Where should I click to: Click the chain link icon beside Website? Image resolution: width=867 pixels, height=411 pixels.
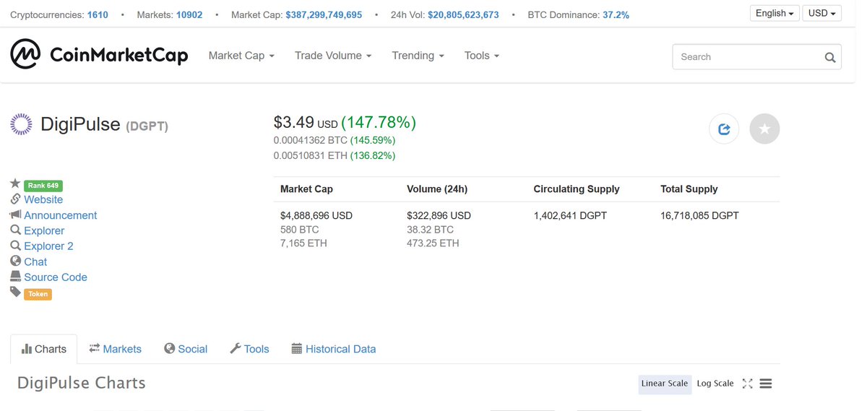[x=15, y=199]
